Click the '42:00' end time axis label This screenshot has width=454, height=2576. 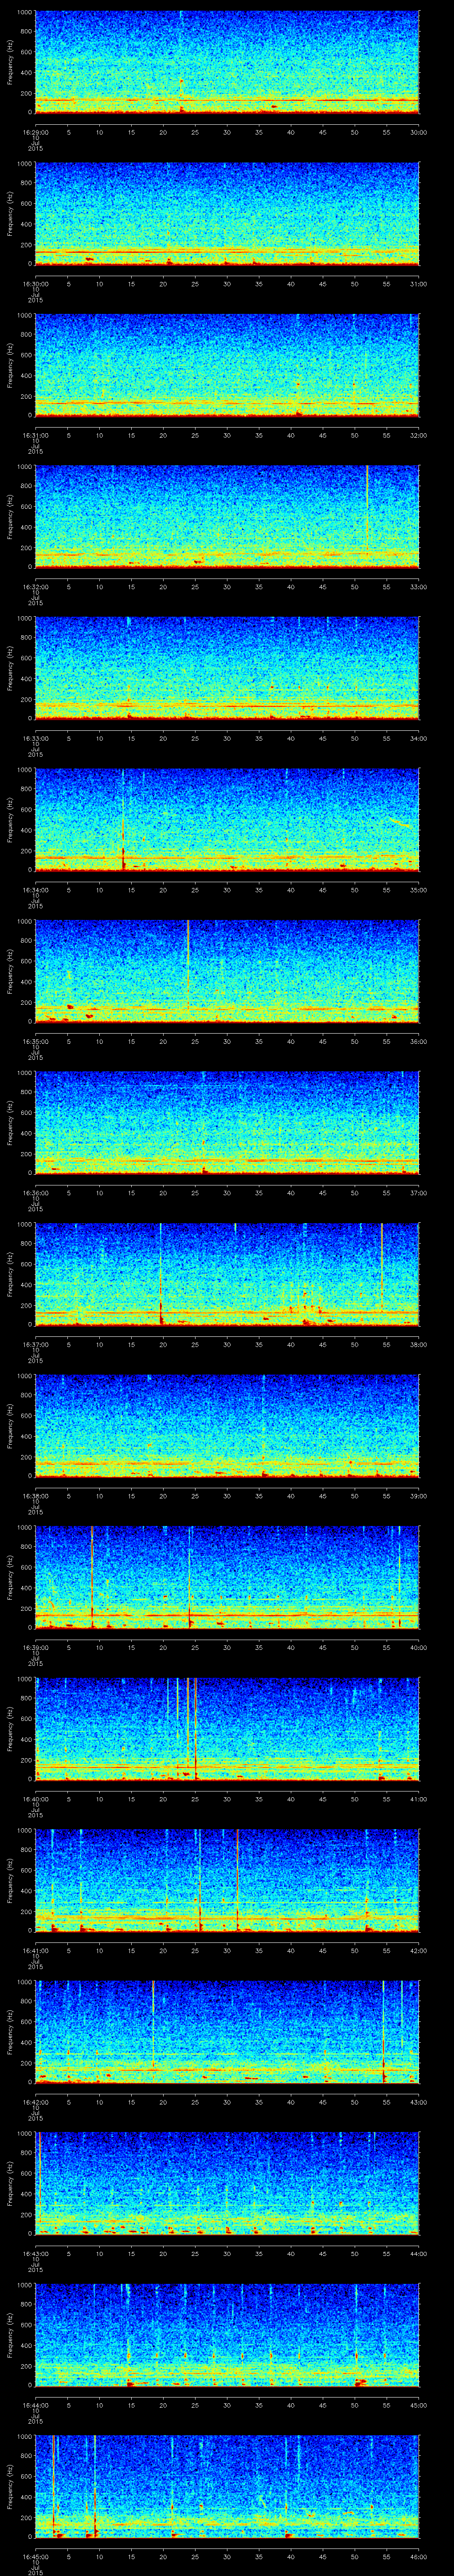click(x=418, y=1950)
